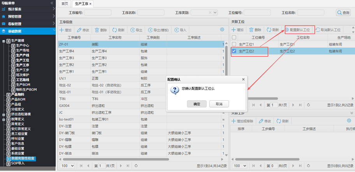The height and width of the screenshot is (172, 355).
Task: Click 刷新 in the 关联工步 toolbar
Action: click(x=283, y=121)
